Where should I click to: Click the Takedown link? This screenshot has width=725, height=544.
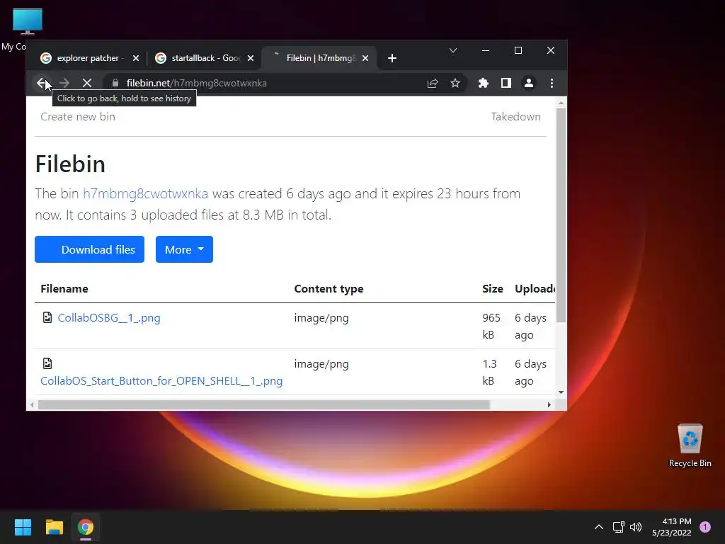point(515,117)
